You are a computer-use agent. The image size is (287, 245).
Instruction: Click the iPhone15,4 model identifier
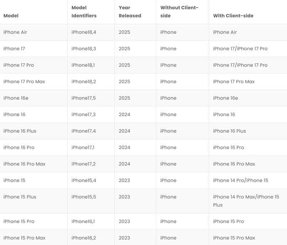(84, 181)
